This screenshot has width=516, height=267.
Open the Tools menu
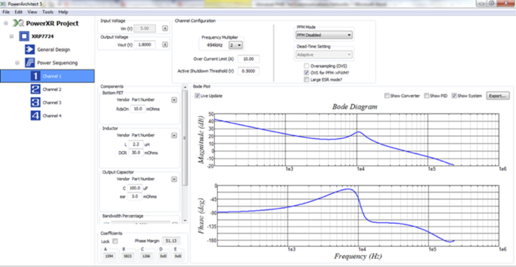click(x=48, y=12)
